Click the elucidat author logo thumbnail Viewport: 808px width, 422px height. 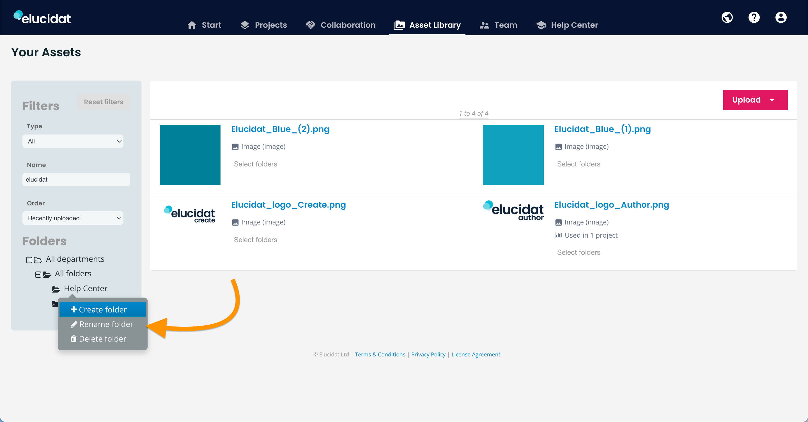pyautogui.click(x=513, y=210)
